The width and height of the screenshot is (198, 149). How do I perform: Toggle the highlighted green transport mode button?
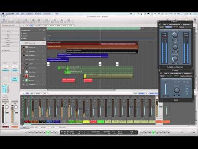153,132
